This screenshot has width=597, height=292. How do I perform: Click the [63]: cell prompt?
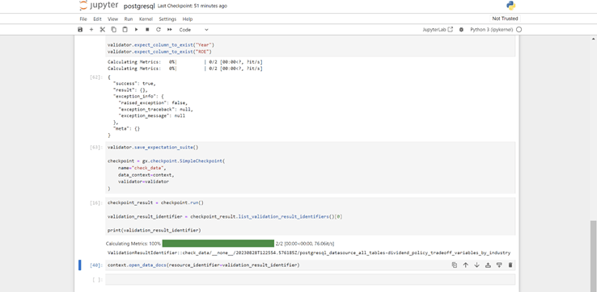(x=96, y=147)
